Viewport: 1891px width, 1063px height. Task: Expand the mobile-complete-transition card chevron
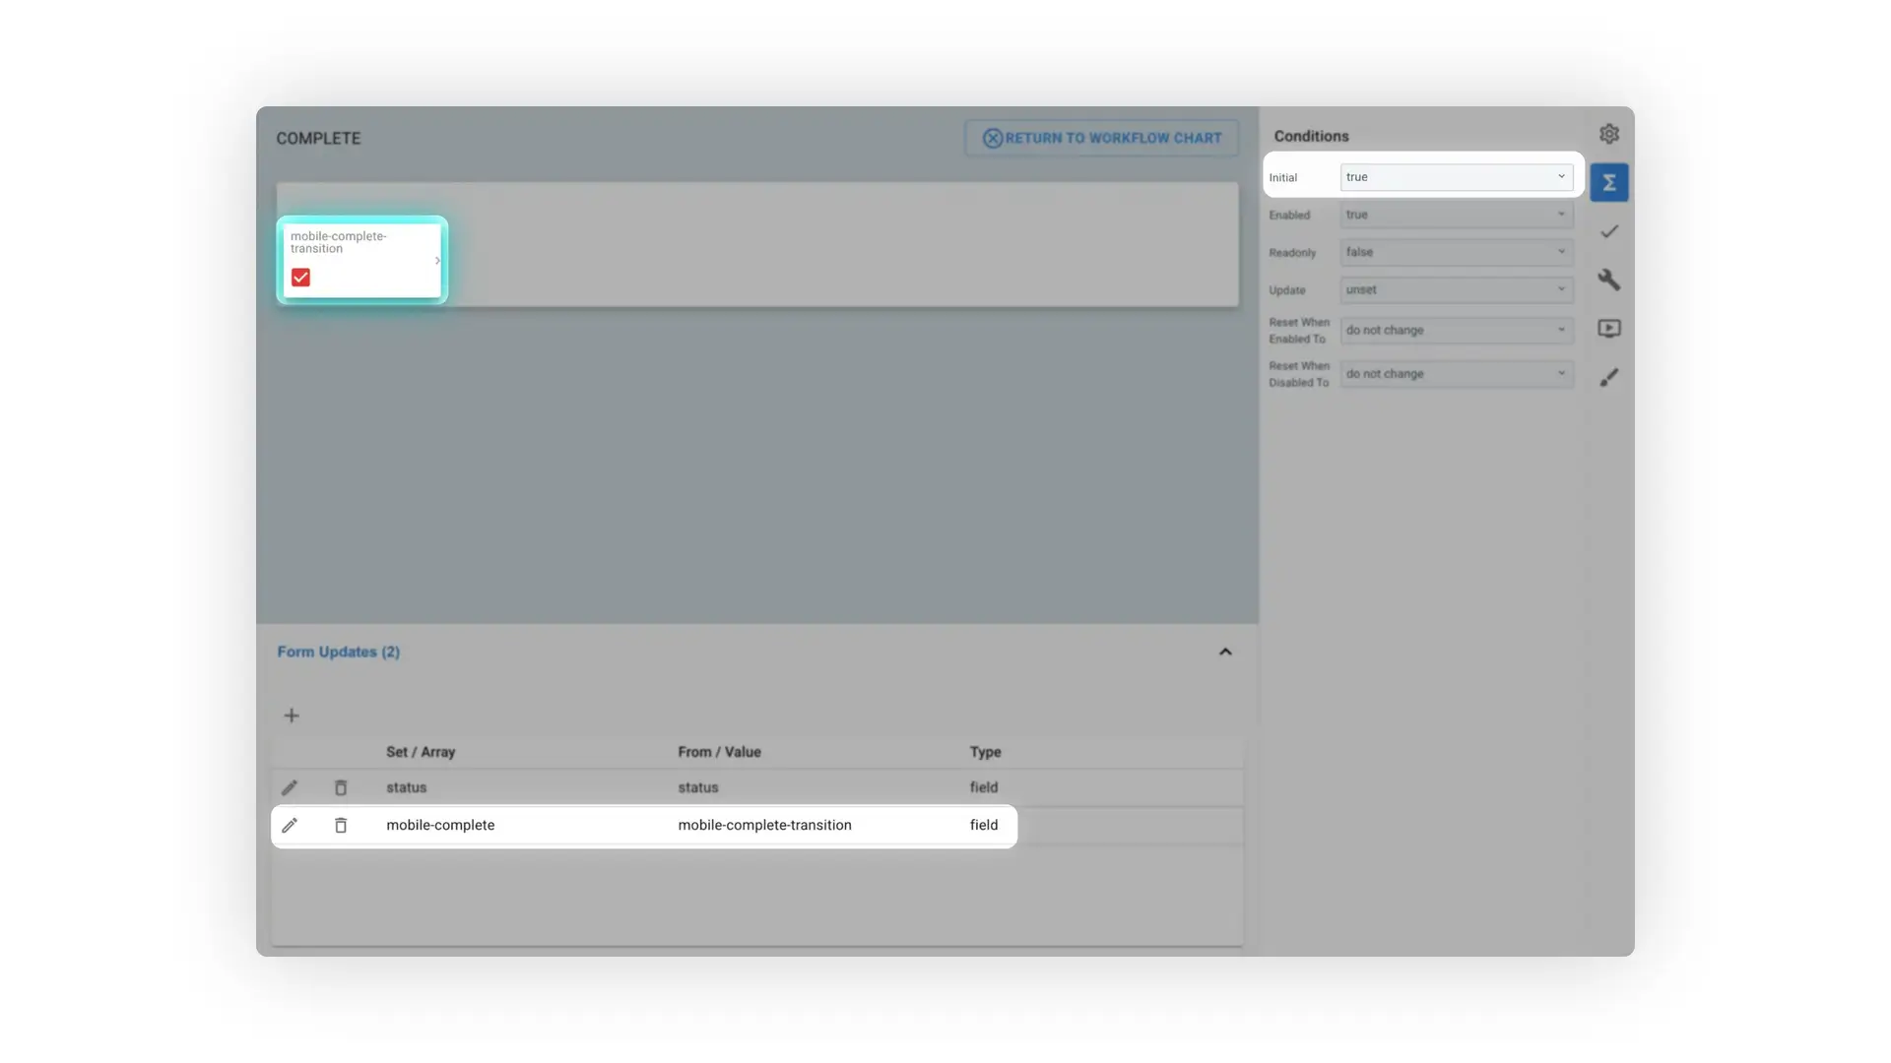436,261
